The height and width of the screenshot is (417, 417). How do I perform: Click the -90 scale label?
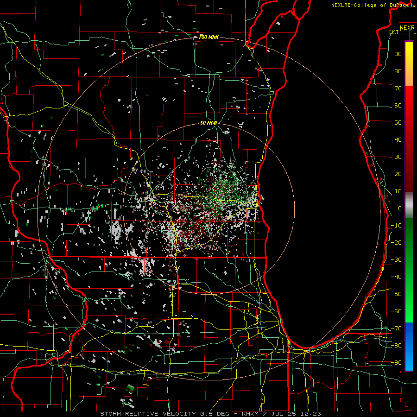coord(396,363)
